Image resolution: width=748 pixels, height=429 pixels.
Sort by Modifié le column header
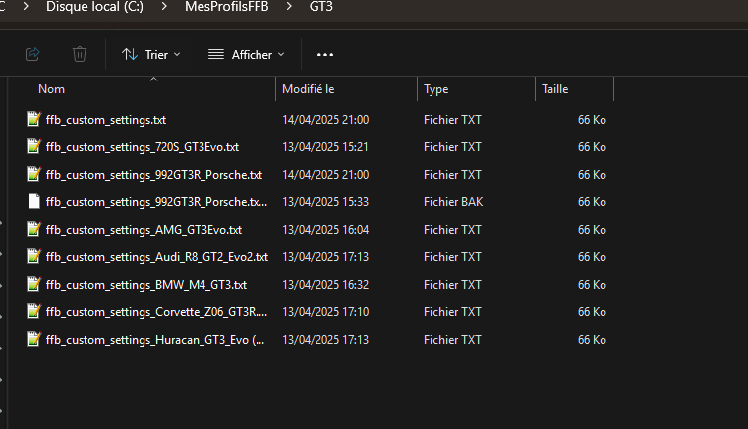tap(309, 89)
